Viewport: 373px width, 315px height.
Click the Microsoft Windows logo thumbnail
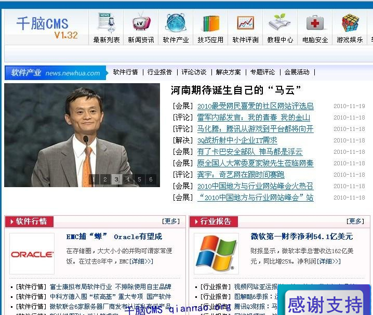click(x=216, y=254)
